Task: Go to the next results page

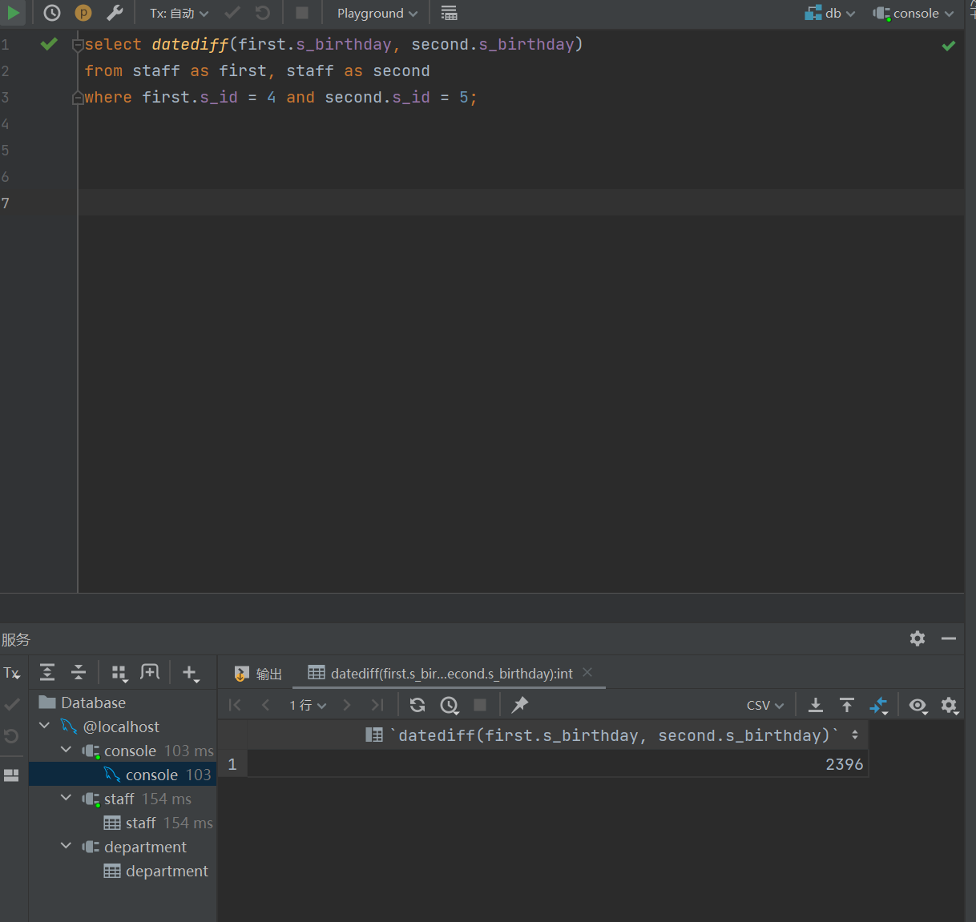Action: 347,705
